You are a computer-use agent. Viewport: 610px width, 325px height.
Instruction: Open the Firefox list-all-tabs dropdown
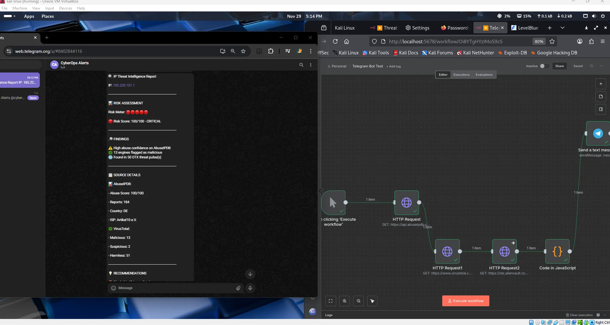[563, 28]
